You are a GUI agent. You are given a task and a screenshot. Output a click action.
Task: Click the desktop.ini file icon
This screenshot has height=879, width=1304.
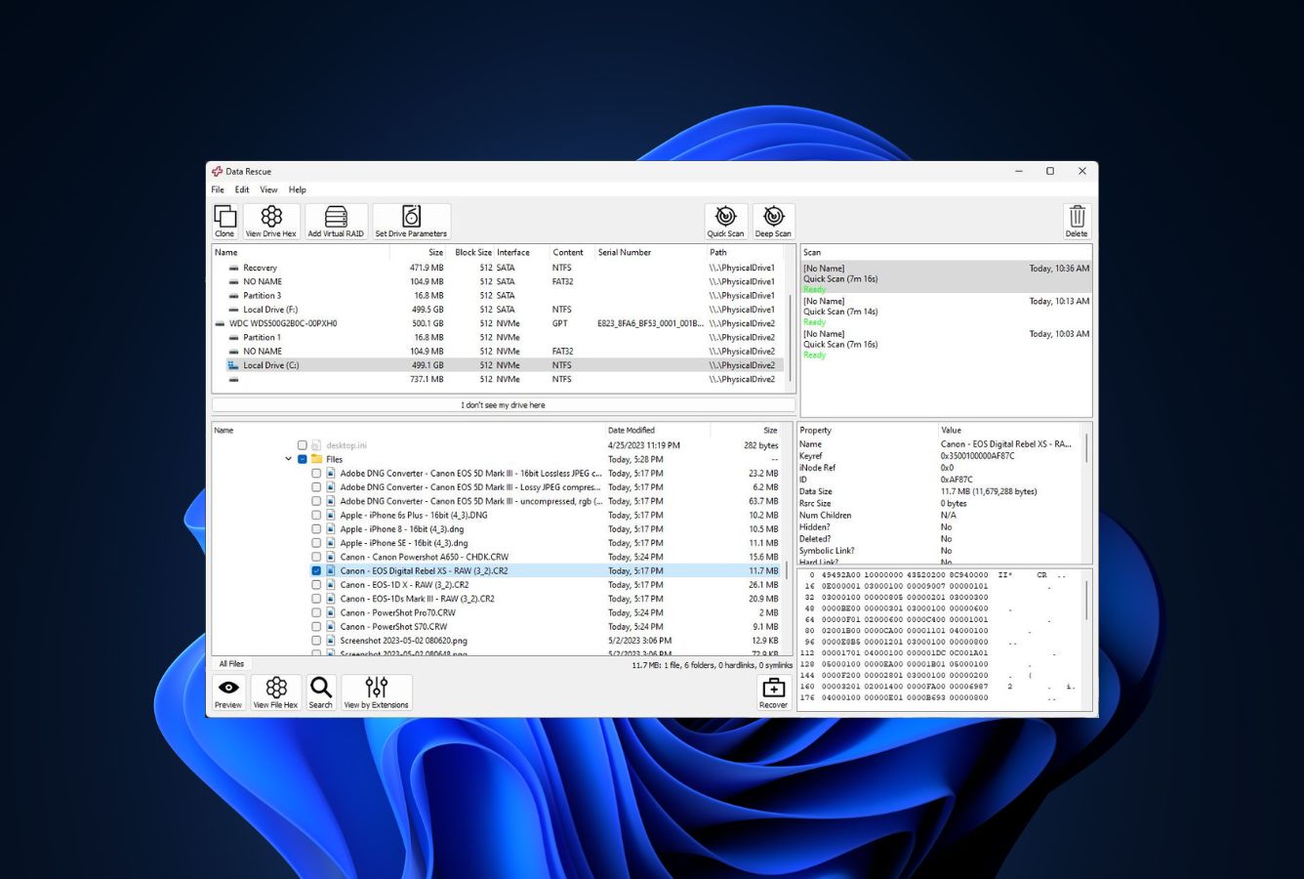pyautogui.click(x=316, y=445)
